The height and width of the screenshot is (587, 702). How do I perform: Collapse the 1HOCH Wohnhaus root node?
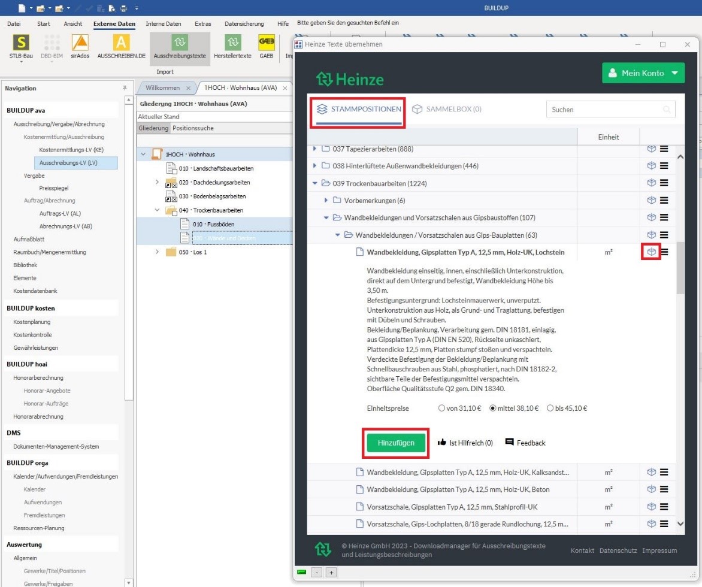[143, 155]
